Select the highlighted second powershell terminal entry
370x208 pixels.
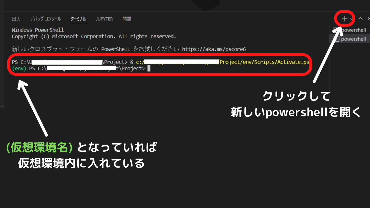tap(350, 39)
